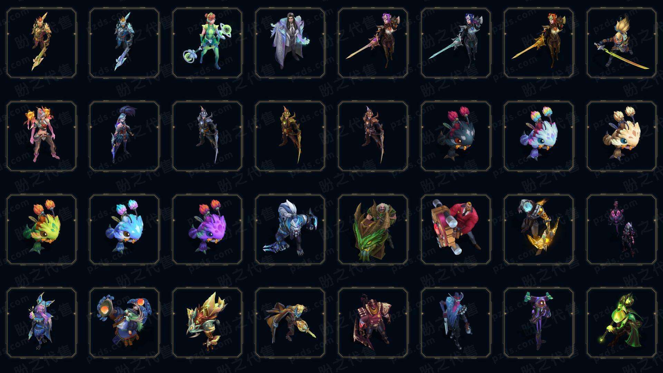Select the warrior with green dragon shield
This screenshot has width=663, height=373.
coord(373,229)
